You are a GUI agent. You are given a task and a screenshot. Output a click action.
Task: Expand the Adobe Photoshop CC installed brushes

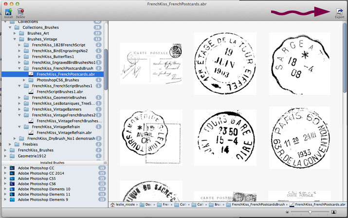coord(5,168)
